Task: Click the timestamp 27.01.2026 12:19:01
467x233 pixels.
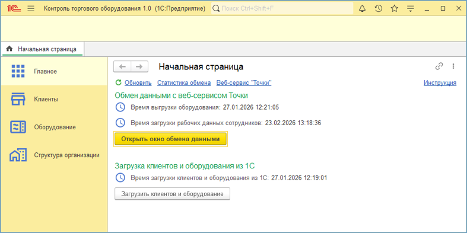Action: tap(299, 178)
